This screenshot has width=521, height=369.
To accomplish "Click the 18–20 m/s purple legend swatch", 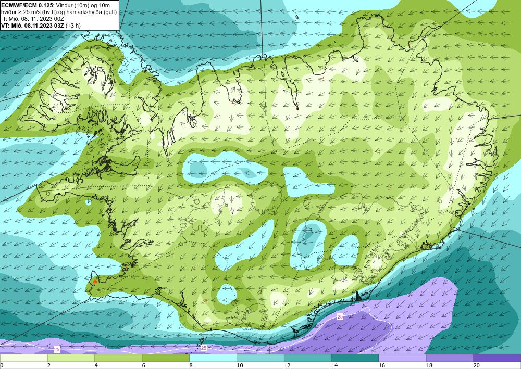I will coord(450,358).
